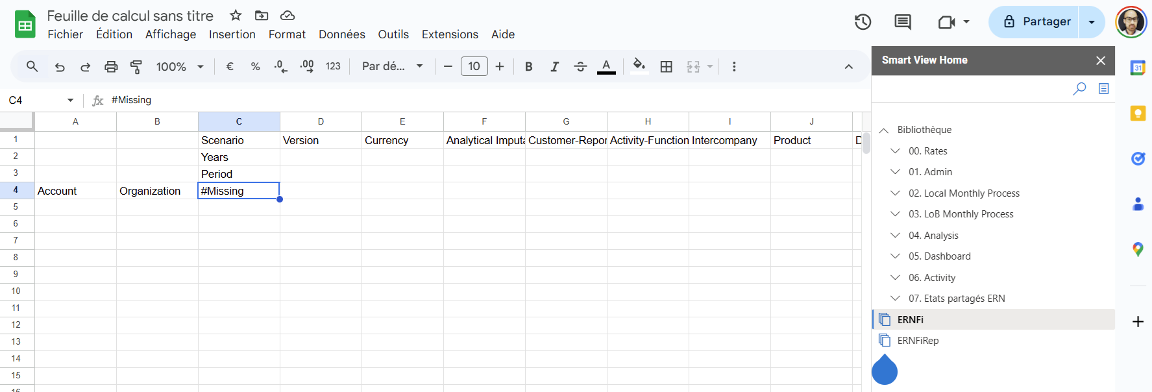Open the fill color picker

[639, 66]
